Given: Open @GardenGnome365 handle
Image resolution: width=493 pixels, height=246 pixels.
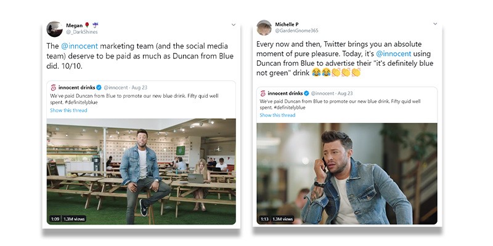Looking at the screenshot, I should click(296, 30).
